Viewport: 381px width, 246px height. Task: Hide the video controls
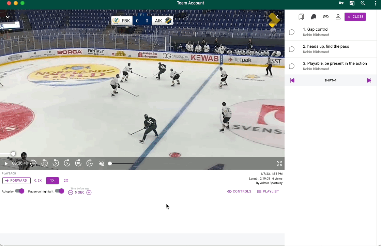click(x=239, y=191)
